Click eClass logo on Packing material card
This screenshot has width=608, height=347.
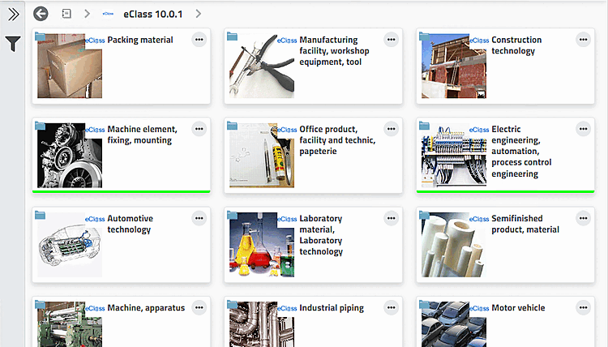pyautogui.click(x=95, y=41)
